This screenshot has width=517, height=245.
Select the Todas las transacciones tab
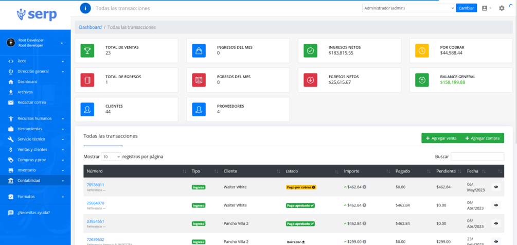pyautogui.click(x=111, y=136)
